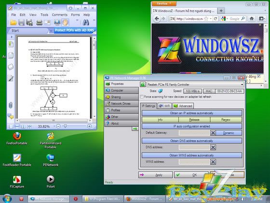Screen dimensions: 270x203
Task: Click the Dynamic gateway button
Action: (229, 133)
